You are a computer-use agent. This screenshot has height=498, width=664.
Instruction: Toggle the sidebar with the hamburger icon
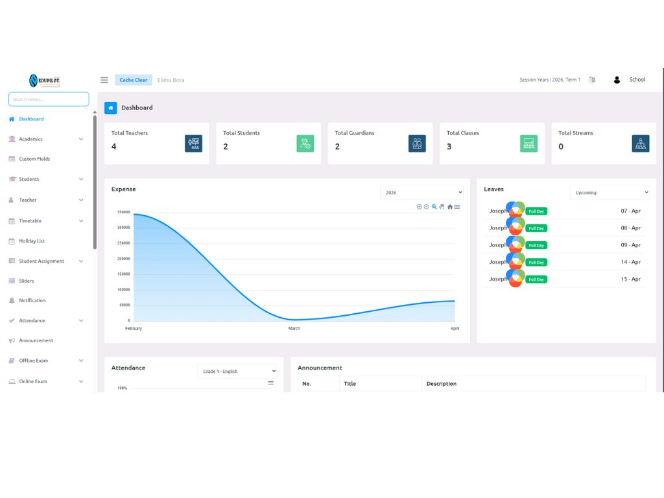click(x=104, y=80)
